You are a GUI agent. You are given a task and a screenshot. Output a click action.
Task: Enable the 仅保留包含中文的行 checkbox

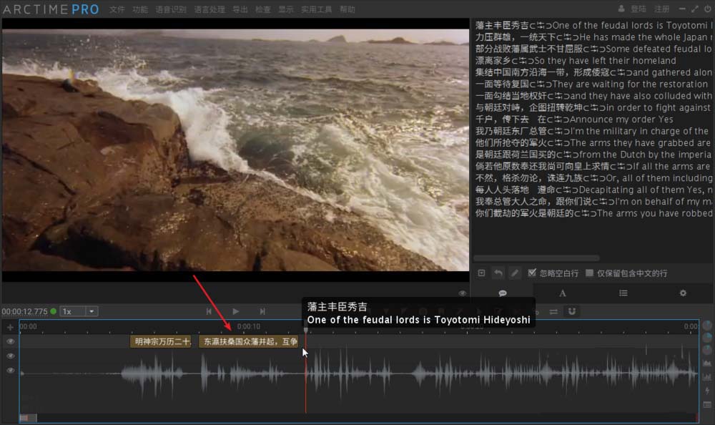[589, 273]
